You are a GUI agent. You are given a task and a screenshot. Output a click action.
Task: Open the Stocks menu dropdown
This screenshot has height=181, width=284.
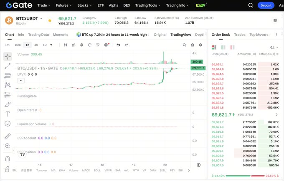(85, 5)
